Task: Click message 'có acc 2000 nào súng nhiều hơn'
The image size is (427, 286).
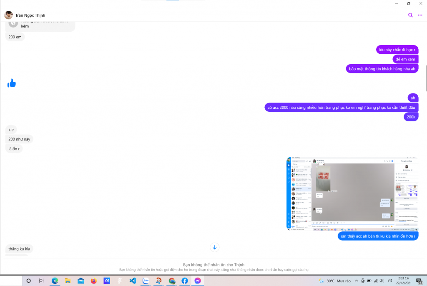Action: tap(341, 107)
